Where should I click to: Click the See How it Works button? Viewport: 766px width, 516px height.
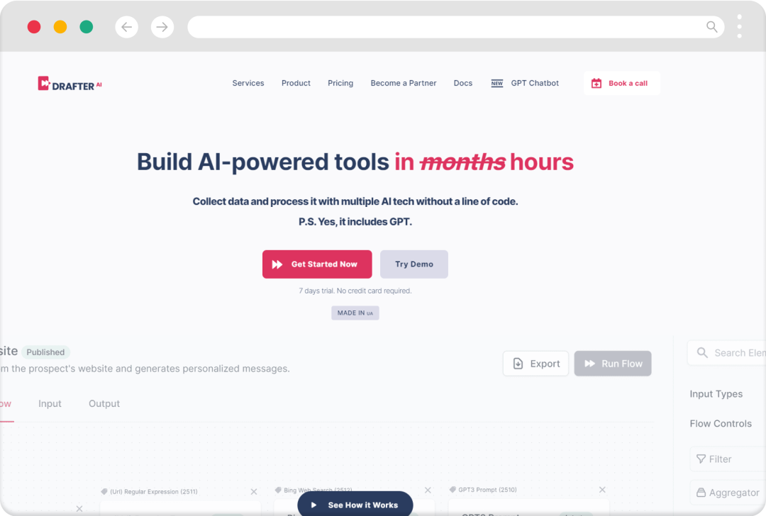(x=355, y=504)
